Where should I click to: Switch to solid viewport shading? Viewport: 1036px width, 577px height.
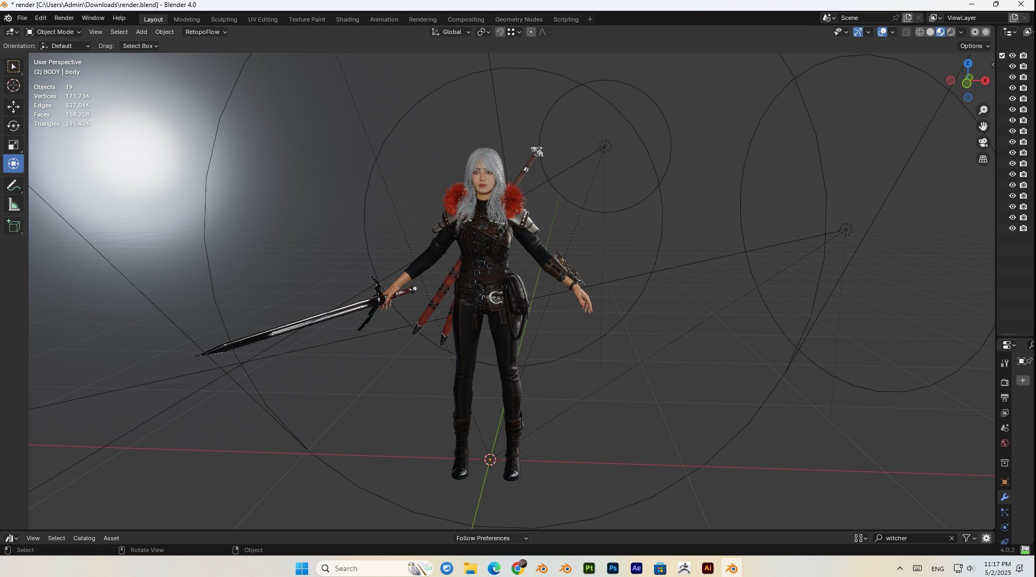930,32
